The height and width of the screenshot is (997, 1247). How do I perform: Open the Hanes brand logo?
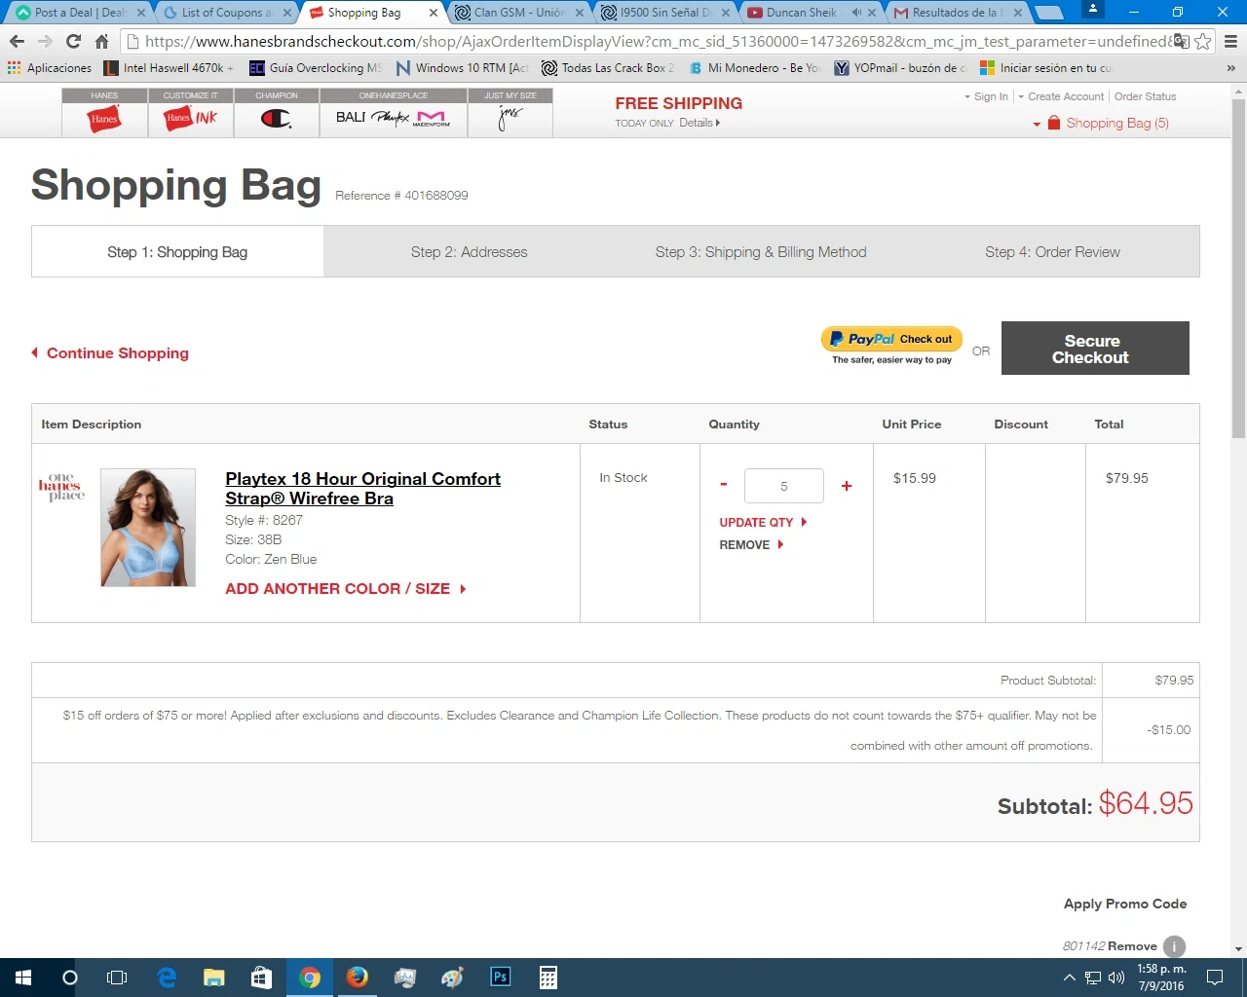(x=104, y=119)
